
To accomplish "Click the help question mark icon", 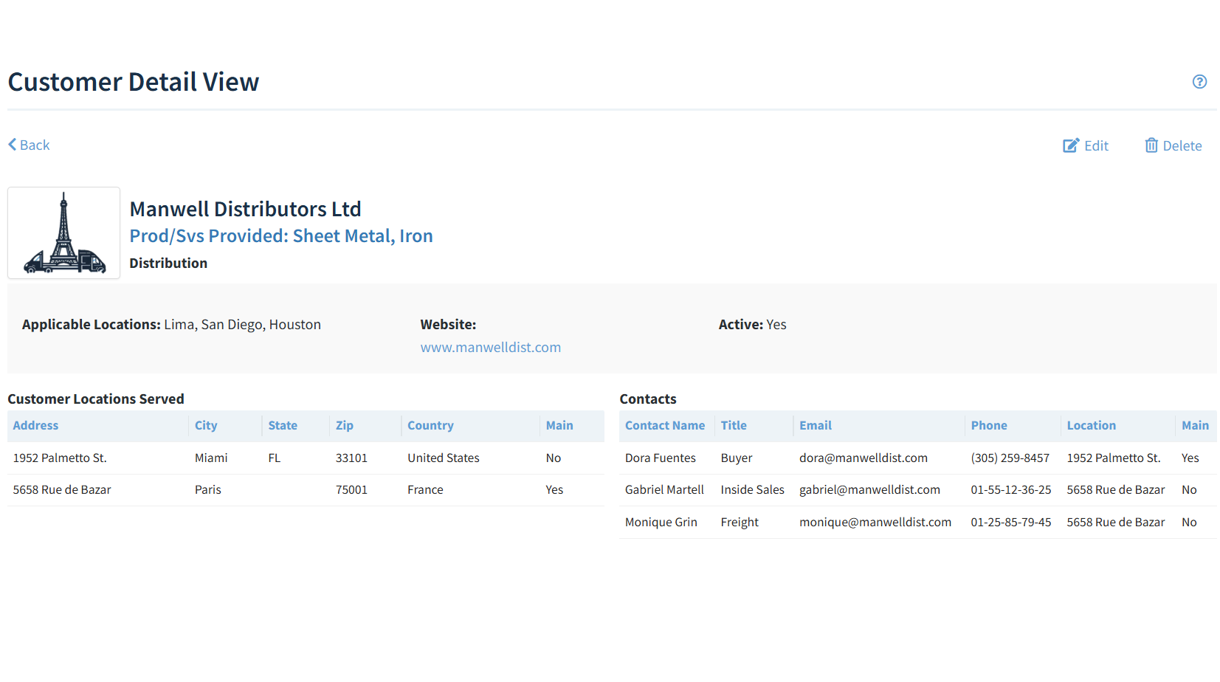I will pyautogui.click(x=1199, y=82).
